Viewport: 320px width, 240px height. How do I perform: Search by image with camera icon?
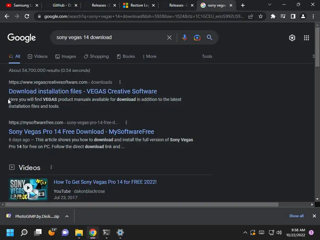point(197,37)
